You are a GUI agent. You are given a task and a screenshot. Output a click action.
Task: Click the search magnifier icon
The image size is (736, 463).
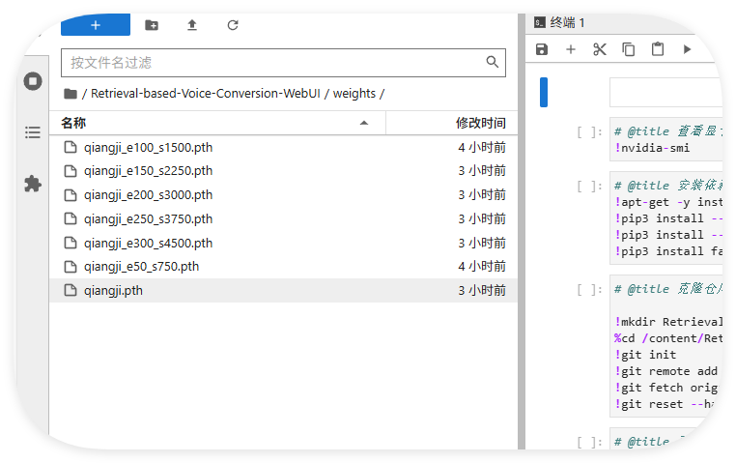(x=492, y=62)
